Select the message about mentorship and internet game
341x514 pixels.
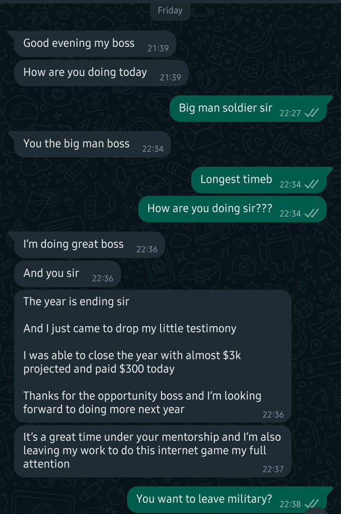coord(153,451)
